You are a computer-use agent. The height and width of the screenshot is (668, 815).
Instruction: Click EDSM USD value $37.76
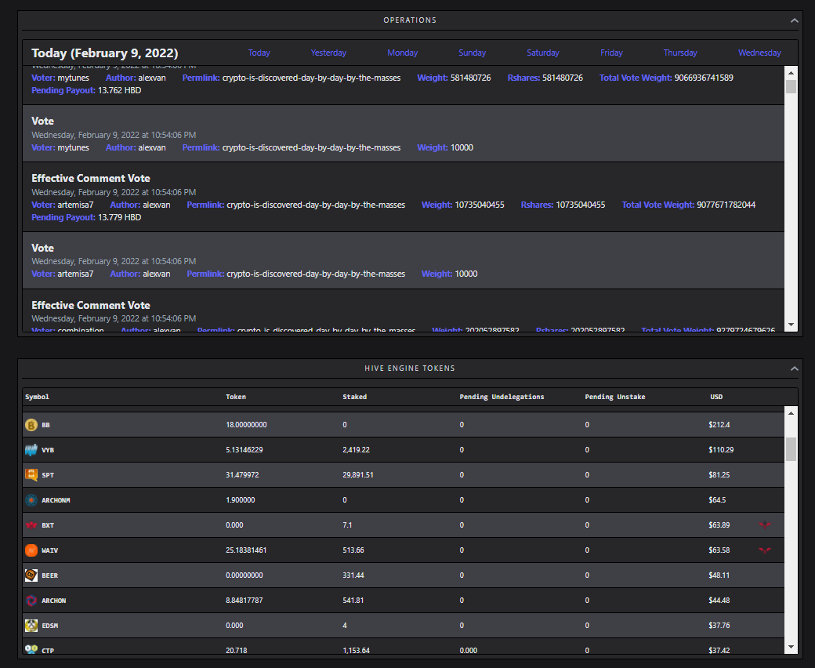pos(719,626)
